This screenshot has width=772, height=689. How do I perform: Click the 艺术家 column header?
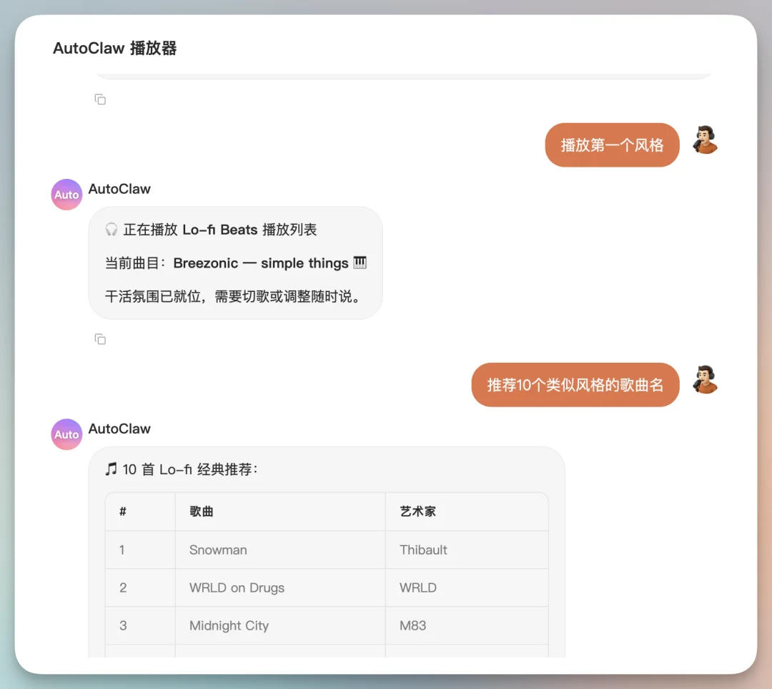pyautogui.click(x=415, y=511)
